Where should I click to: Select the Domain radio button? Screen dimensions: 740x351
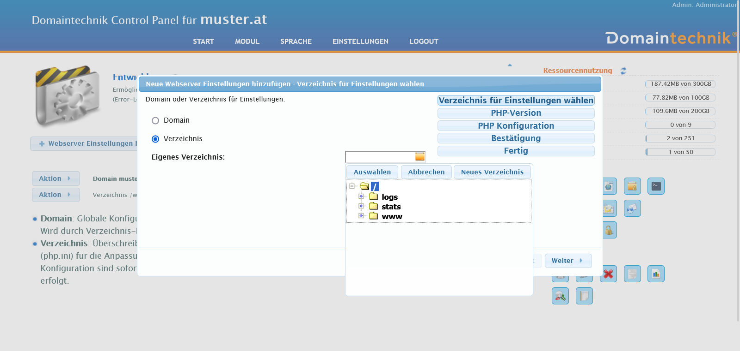point(155,120)
